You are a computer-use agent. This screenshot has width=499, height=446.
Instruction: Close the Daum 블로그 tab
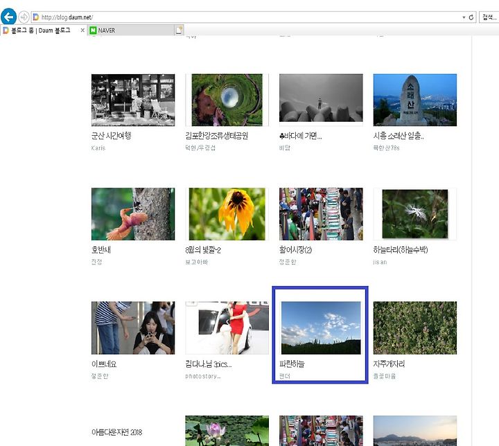[x=82, y=30]
